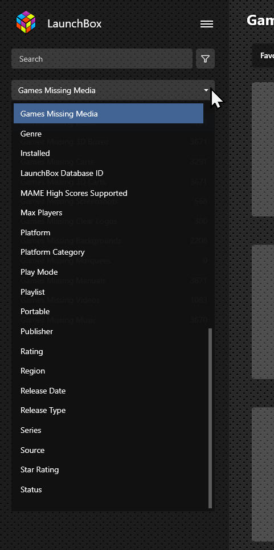Select Platform Category entry
Viewport: 274px width, 550px height.
108,252
